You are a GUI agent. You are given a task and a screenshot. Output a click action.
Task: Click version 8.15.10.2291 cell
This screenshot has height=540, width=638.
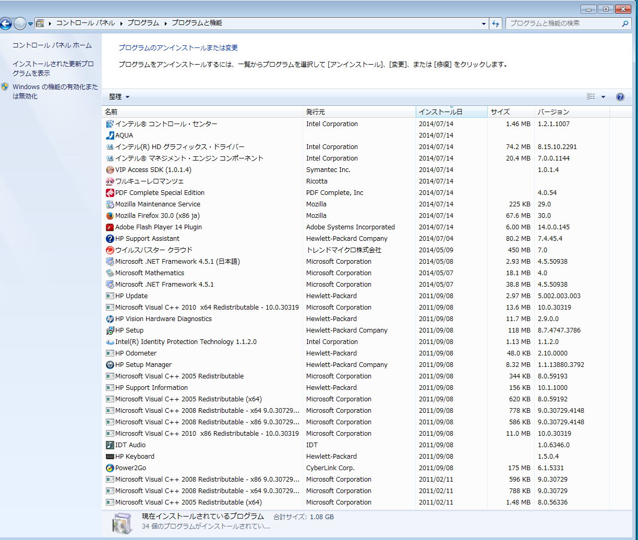[x=557, y=147]
